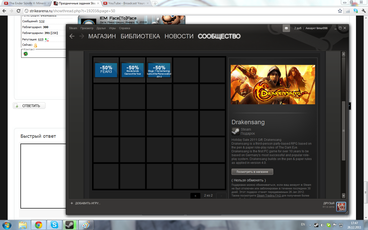Select Borderlands Game of the Year coupon
The width and height of the screenshot is (368, 230).
133,70
